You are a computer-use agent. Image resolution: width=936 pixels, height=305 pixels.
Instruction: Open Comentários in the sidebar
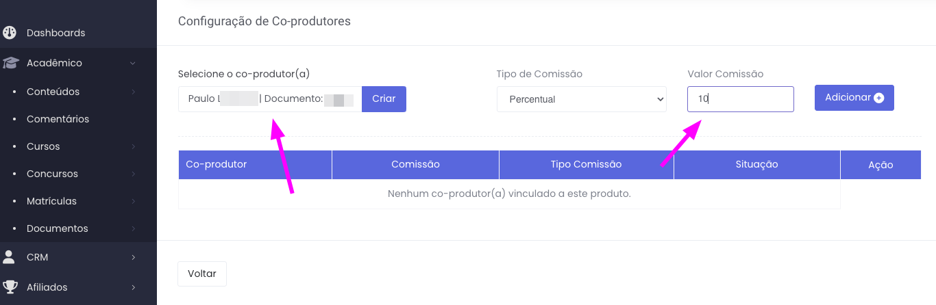pyautogui.click(x=58, y=119)
